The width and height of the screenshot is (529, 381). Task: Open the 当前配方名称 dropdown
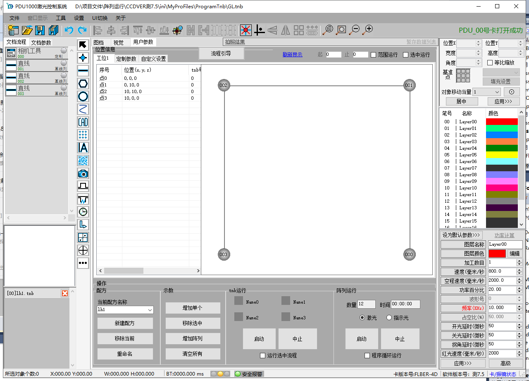click(x=150, y=310)
